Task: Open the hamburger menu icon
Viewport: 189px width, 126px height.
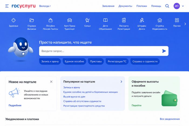Action: [x=7, y=6]
